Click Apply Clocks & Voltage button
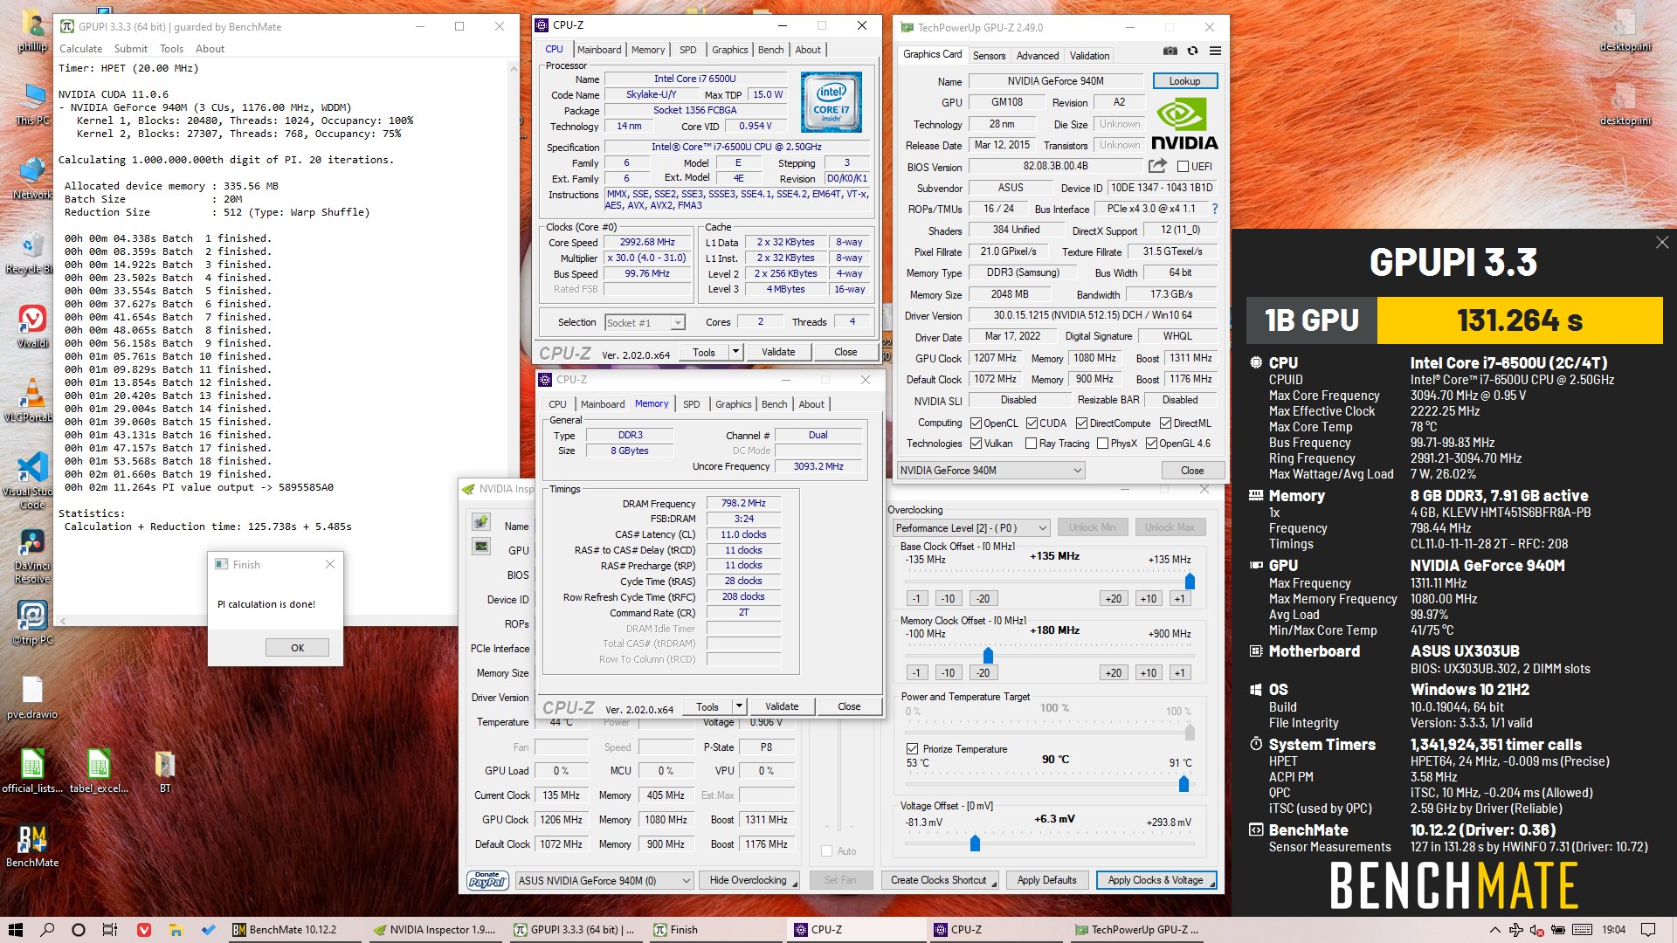1677x943 pixels. 1156,880
